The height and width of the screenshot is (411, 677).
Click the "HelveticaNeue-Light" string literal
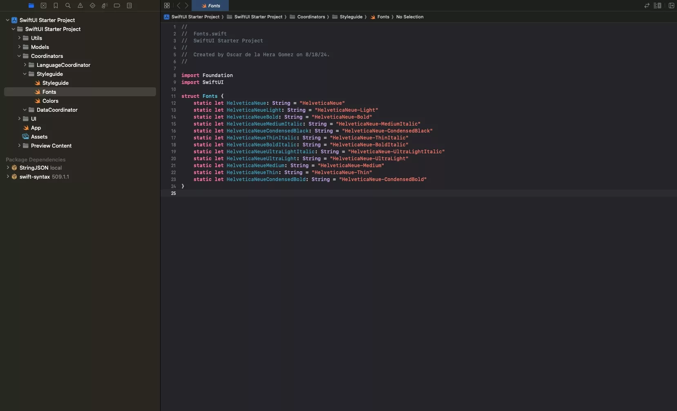pyautogui.click(x=346, y=110)
